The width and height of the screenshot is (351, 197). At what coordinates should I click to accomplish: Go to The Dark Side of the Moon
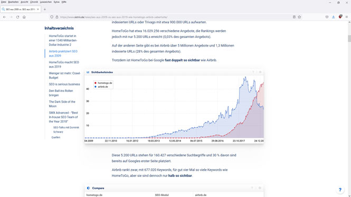coord(62,104)
